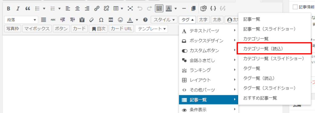Click inside the blank editor area
Screen dimensions: 315x113
click(x=90, y=74)
